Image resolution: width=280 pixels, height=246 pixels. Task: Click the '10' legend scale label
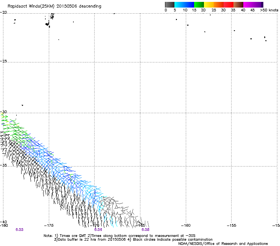coord(185,10)
